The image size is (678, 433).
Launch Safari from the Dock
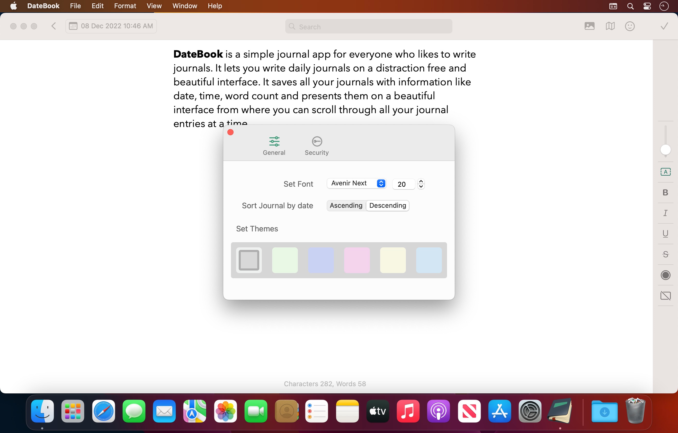pos(103,411)
